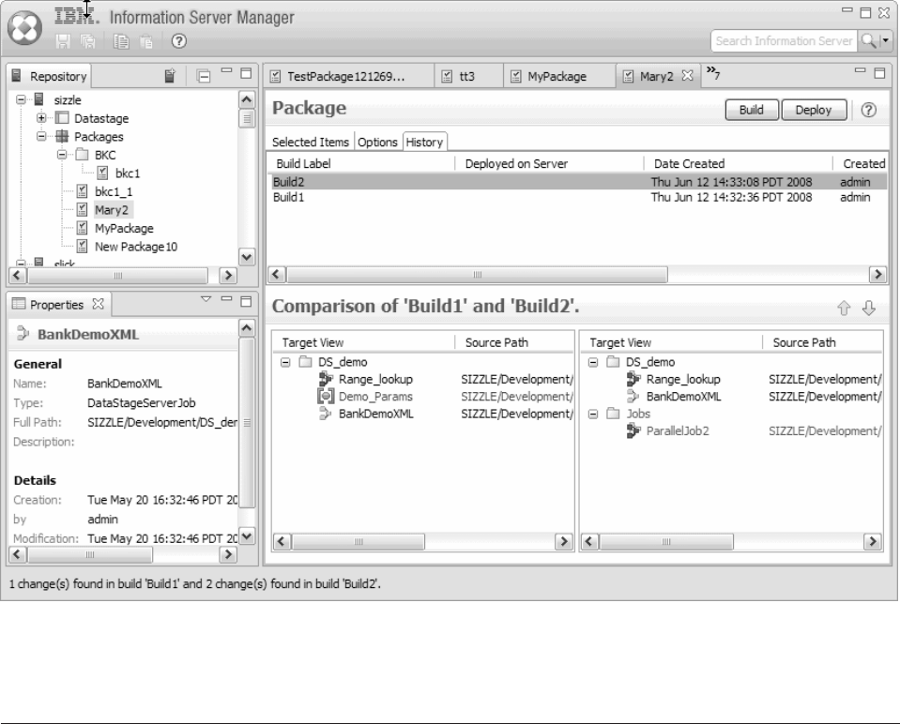Select Range_lookup in Build1 comparison pane

375,379
